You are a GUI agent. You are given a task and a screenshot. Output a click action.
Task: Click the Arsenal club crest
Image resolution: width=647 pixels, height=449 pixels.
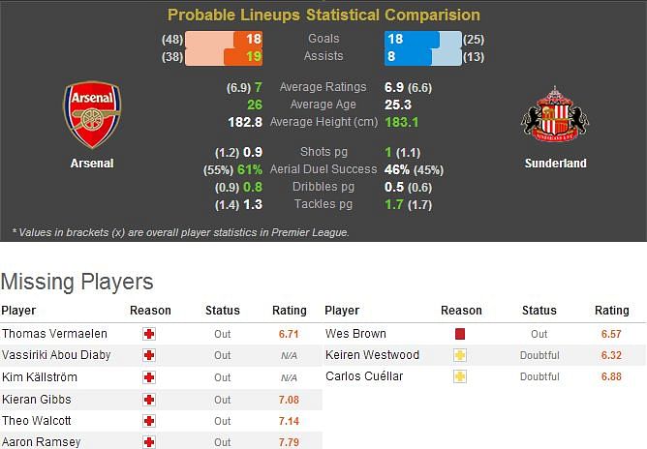tap(92, 114)
